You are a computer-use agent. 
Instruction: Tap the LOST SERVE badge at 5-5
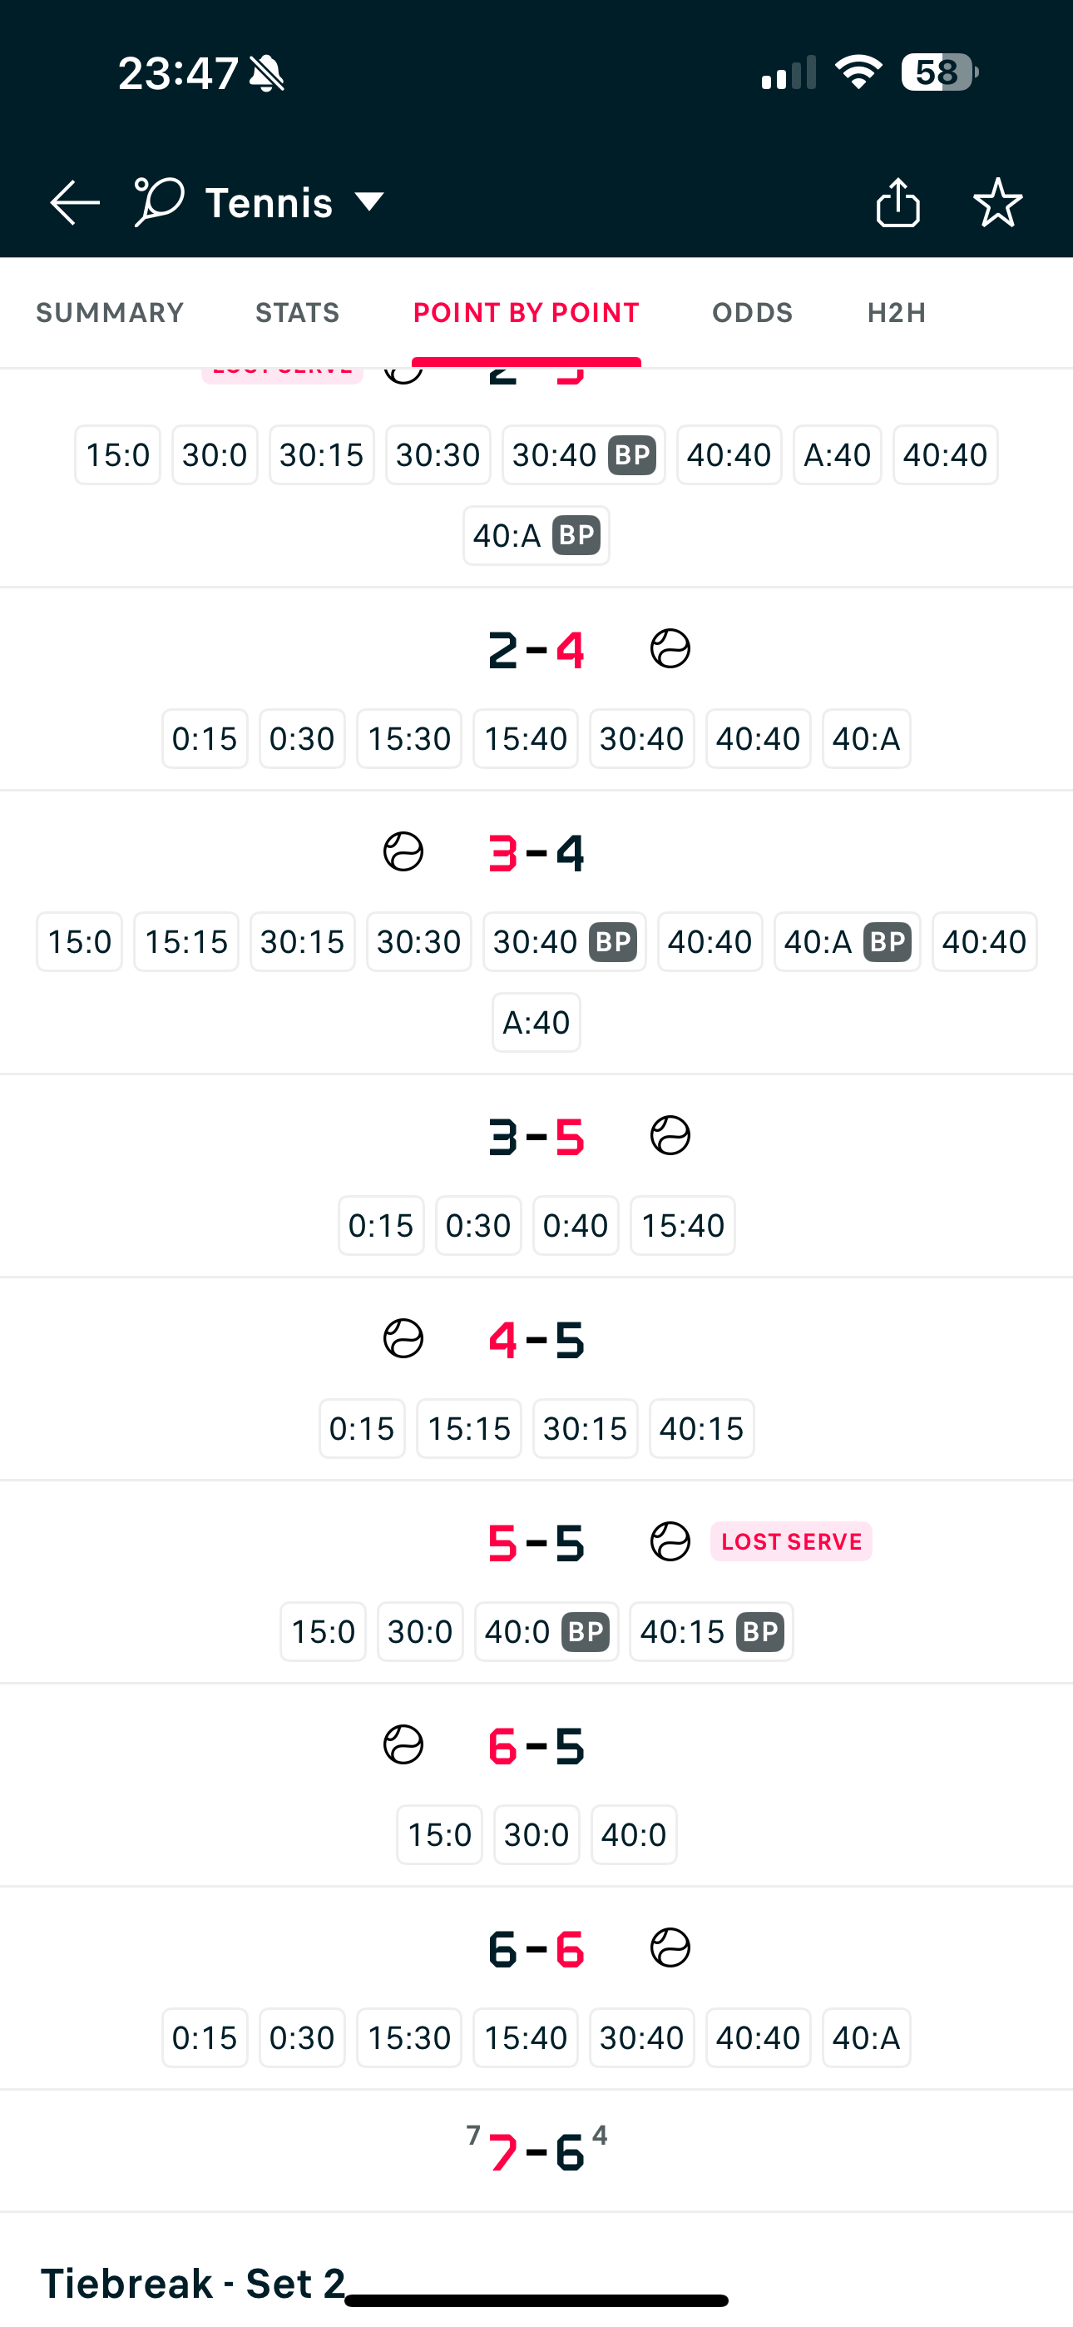(791, 1541)
